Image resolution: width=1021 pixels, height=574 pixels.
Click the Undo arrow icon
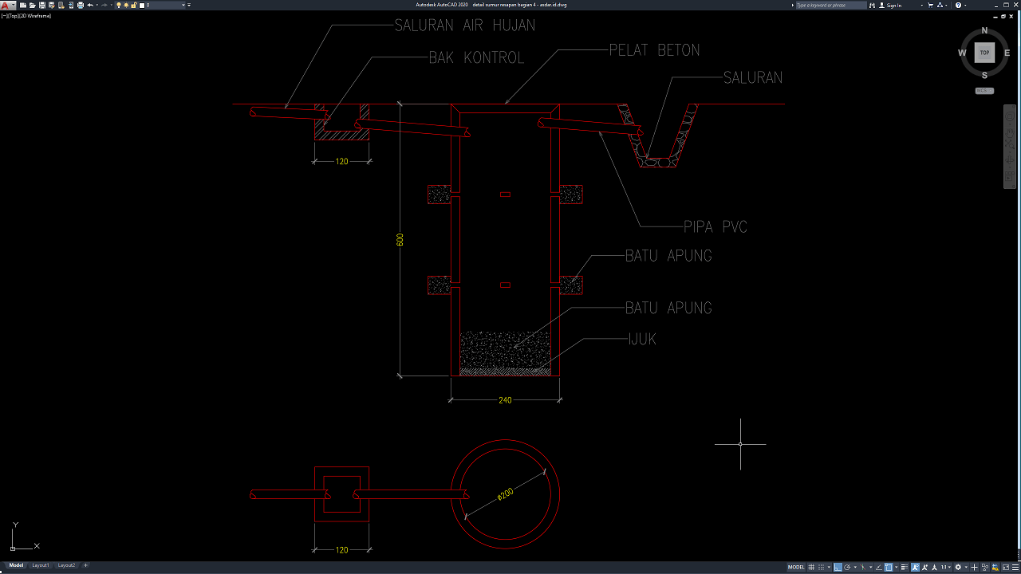pyautogui.click(x=90, y=5)
